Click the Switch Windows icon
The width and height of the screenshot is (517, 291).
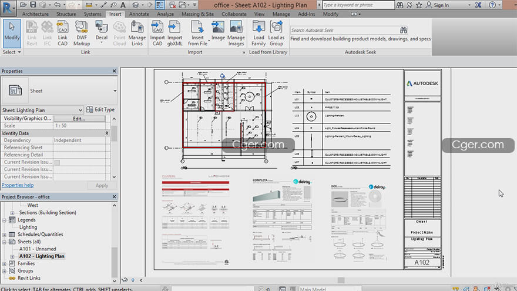(x=182, y=5)
